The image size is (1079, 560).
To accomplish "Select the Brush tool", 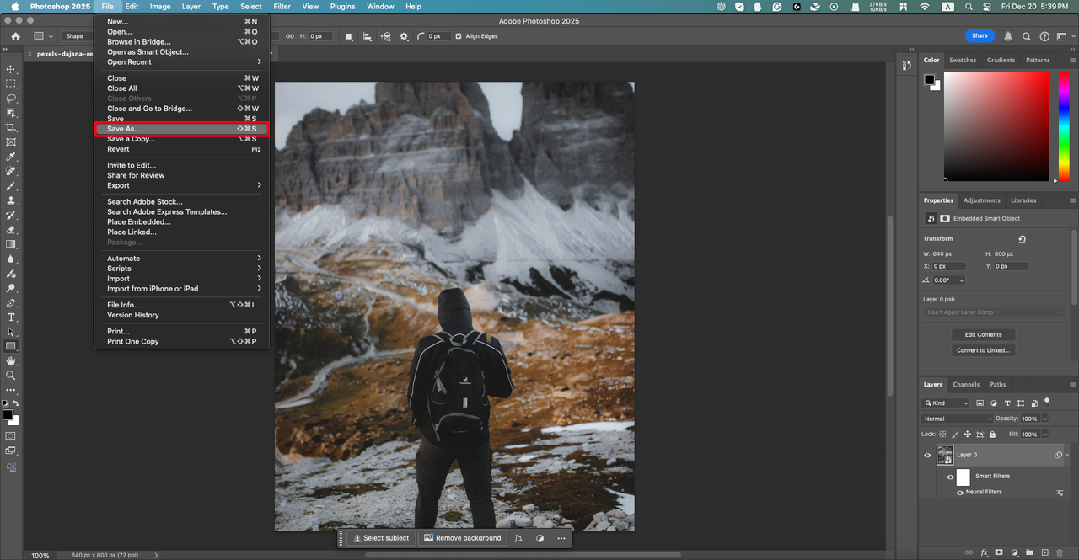I will click(x=11, y=186).
